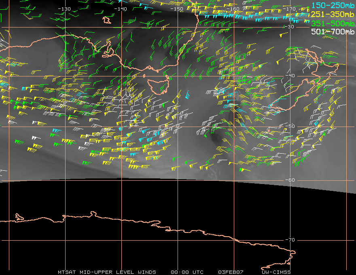Select the -150 longitude label at top
Viewport: 356px width, 275px height.
tap(177, 9)
